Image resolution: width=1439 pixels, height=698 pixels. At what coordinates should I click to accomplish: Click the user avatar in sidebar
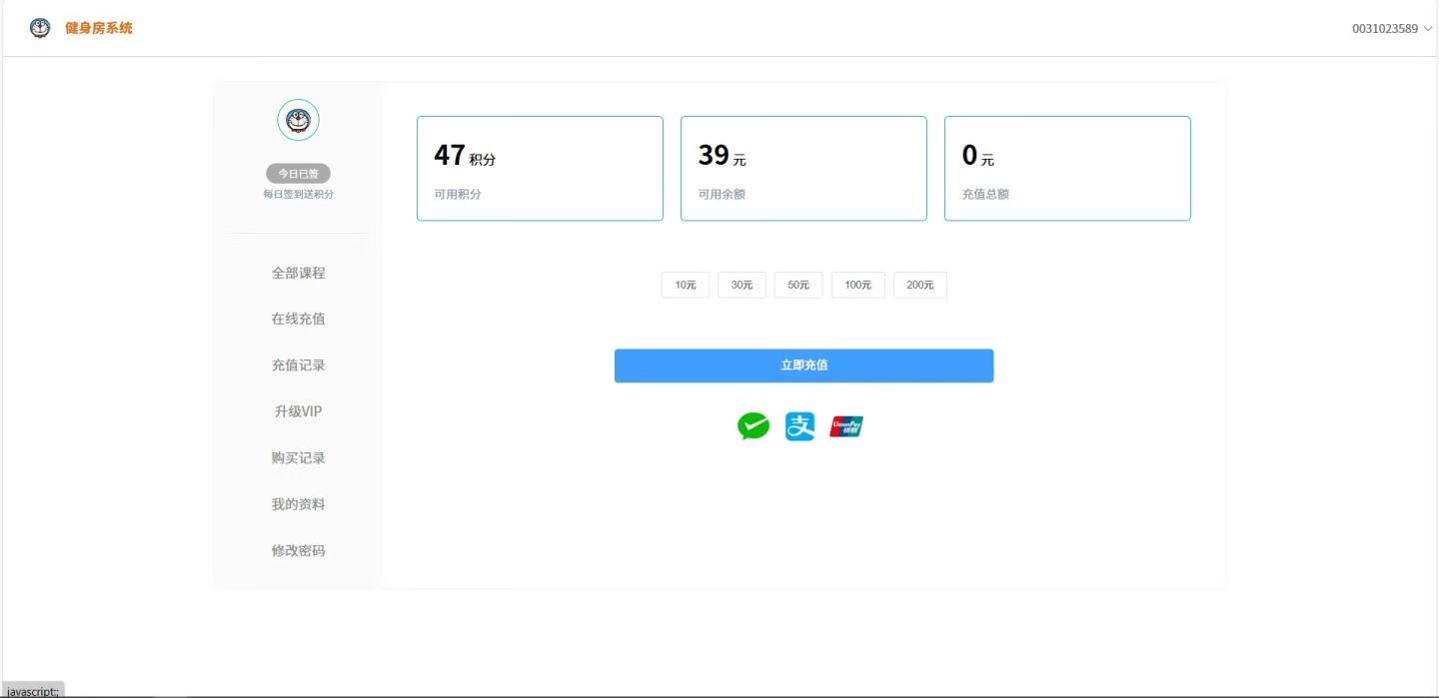[298, 120]
